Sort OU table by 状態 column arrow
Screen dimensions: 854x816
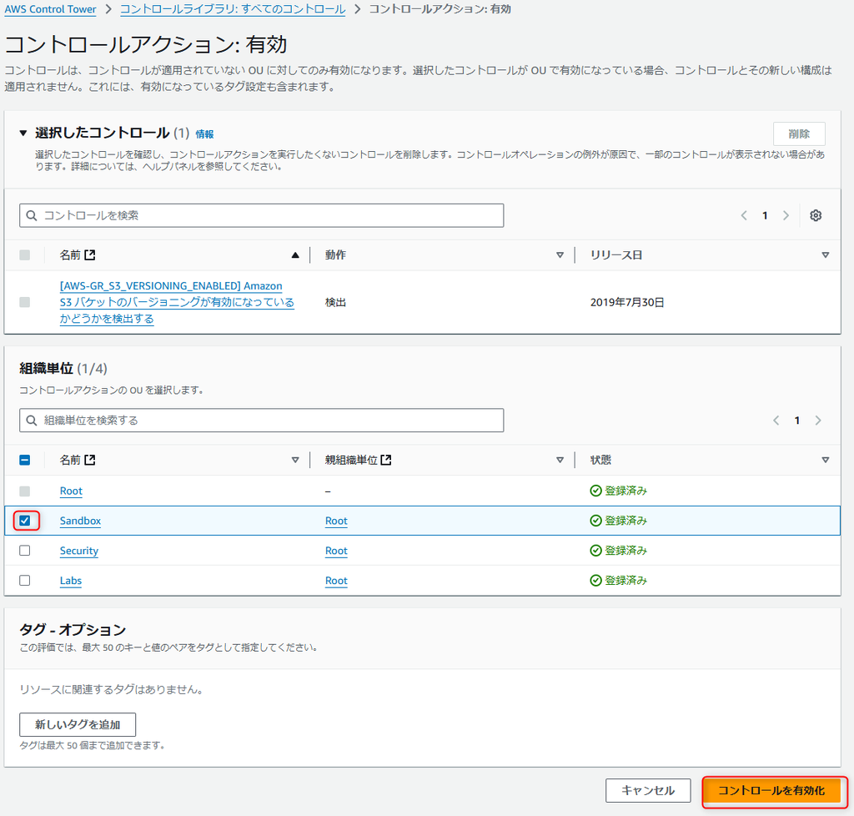826,461
